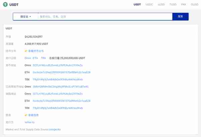Click the green USDT logo icon
Screen dimensions: 201x137
[x=5, y=4]
